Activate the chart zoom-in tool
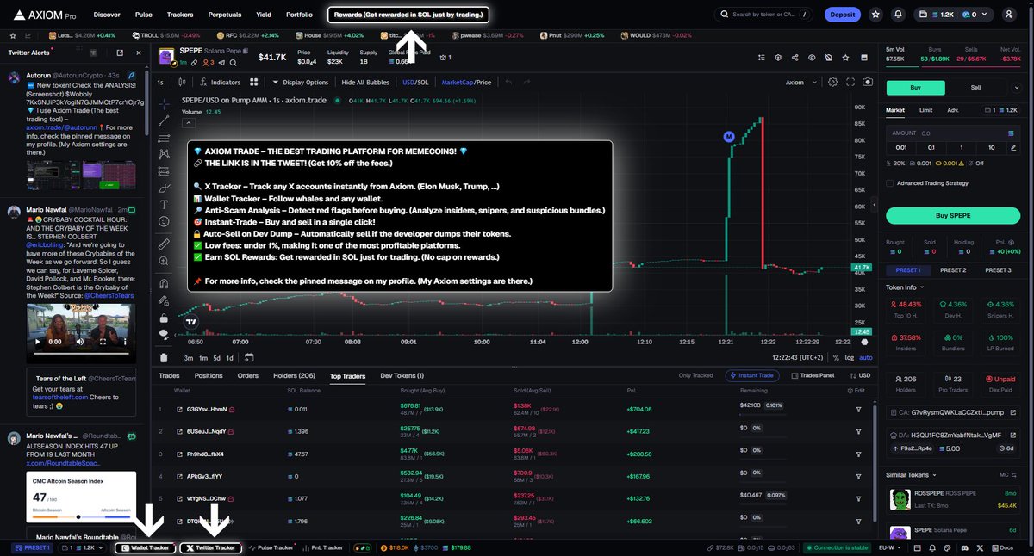 coord(164,262)
